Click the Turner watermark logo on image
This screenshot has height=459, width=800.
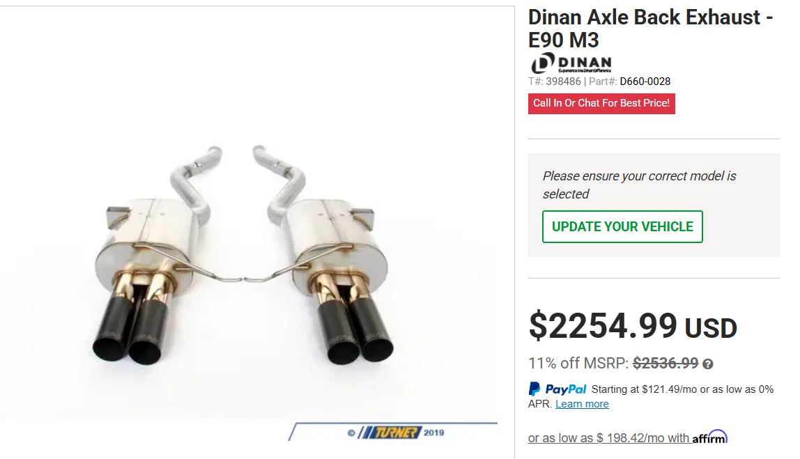390,433
